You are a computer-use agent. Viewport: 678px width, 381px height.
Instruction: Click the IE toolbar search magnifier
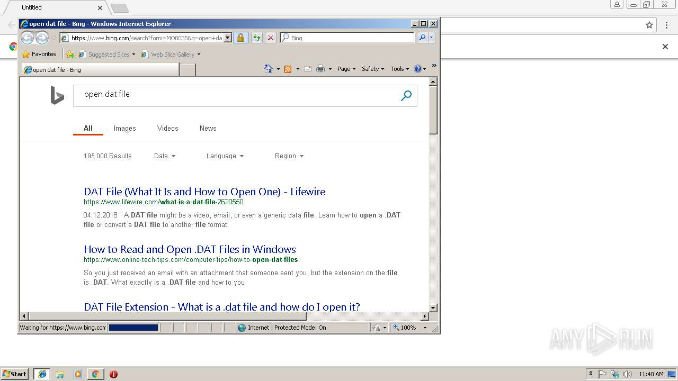pos(422,38)
